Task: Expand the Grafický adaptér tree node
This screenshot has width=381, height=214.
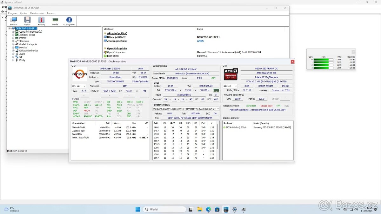Action: 13,44
